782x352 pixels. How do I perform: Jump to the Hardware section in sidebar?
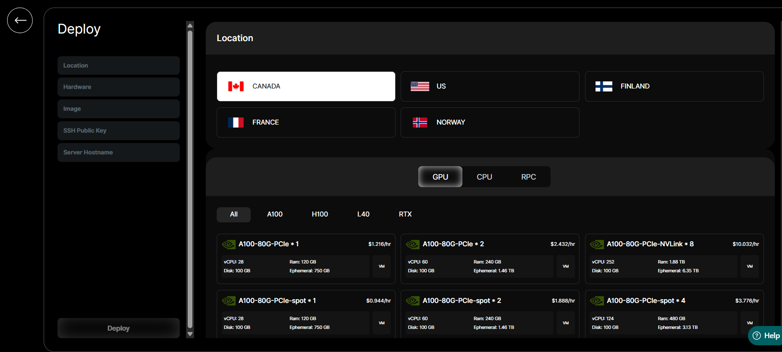[x=118, y=87]
